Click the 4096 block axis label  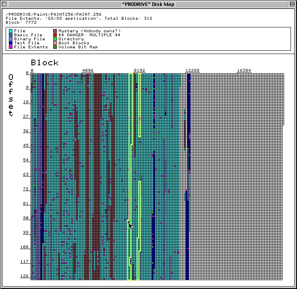(87, 71)
